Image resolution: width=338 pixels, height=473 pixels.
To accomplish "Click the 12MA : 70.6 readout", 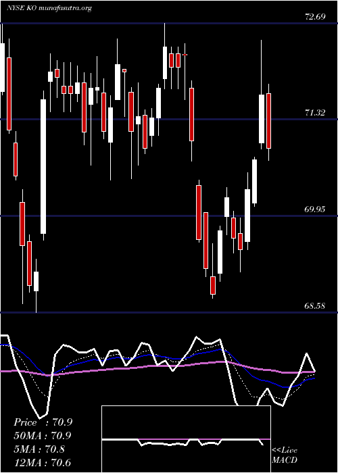I will point(43,463).
